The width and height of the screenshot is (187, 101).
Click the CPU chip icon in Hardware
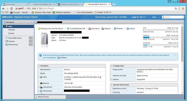41,77
